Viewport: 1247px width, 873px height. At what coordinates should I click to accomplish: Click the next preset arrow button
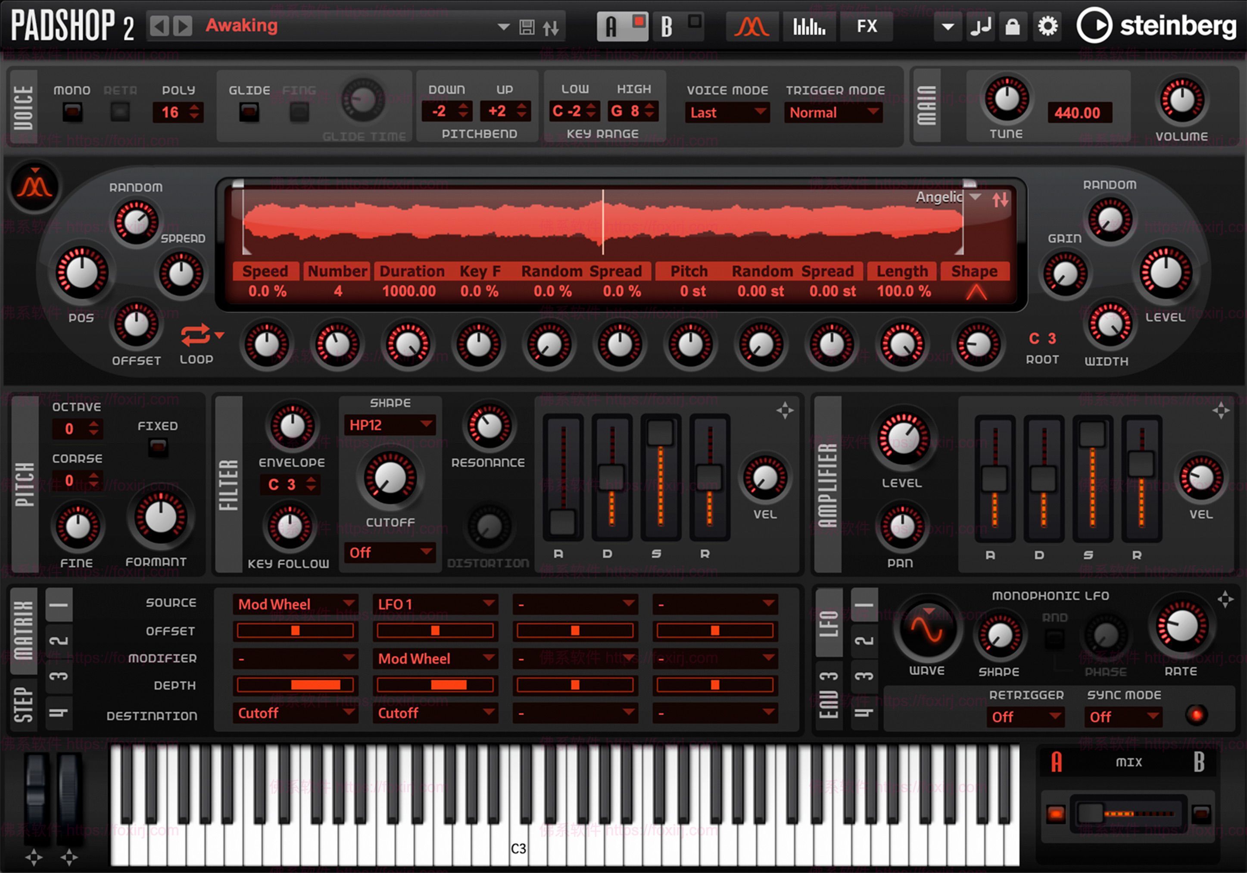point(184,25)
